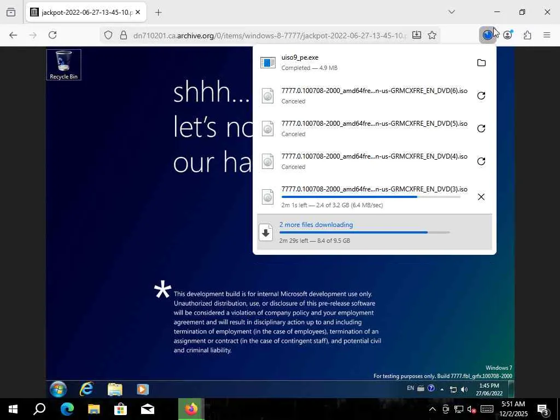Open the Firefox application menu
Screen dimensions: 560x420
point(547,35)
